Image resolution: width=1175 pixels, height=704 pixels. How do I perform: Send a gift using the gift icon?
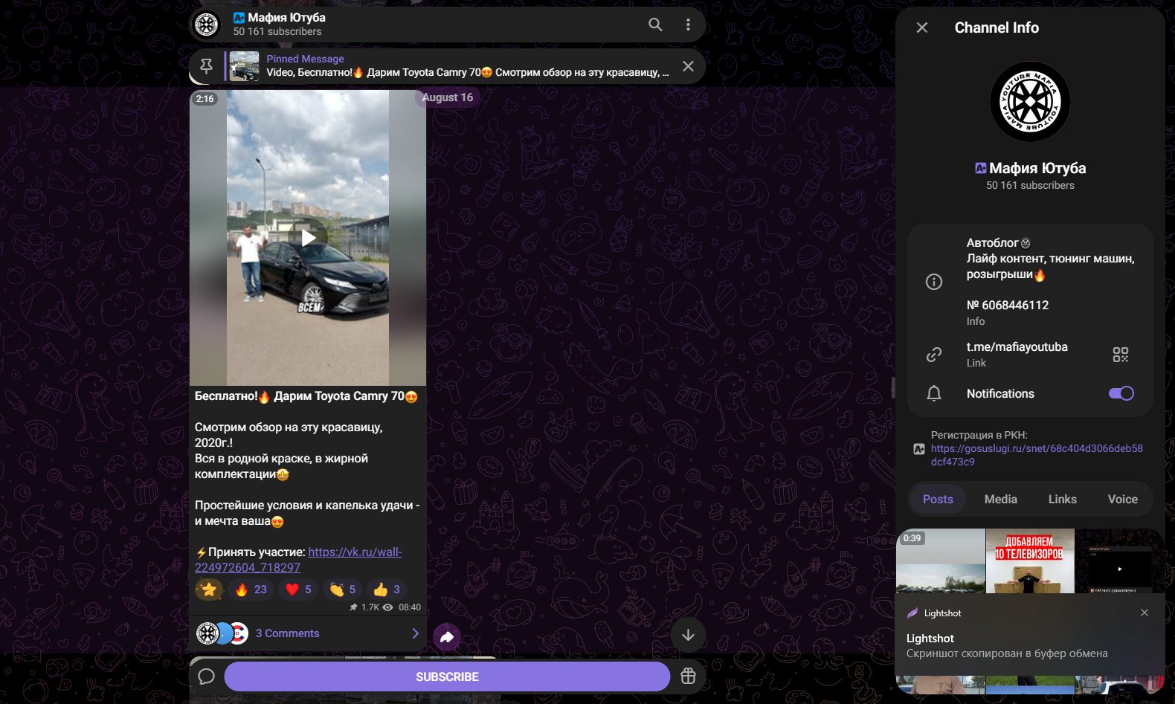click(688, 676)
